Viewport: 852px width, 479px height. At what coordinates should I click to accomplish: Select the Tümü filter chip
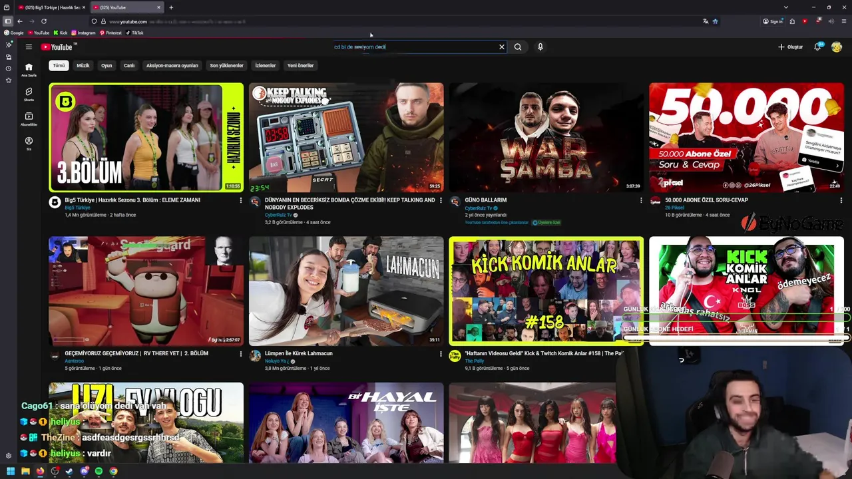click(59, 66)
